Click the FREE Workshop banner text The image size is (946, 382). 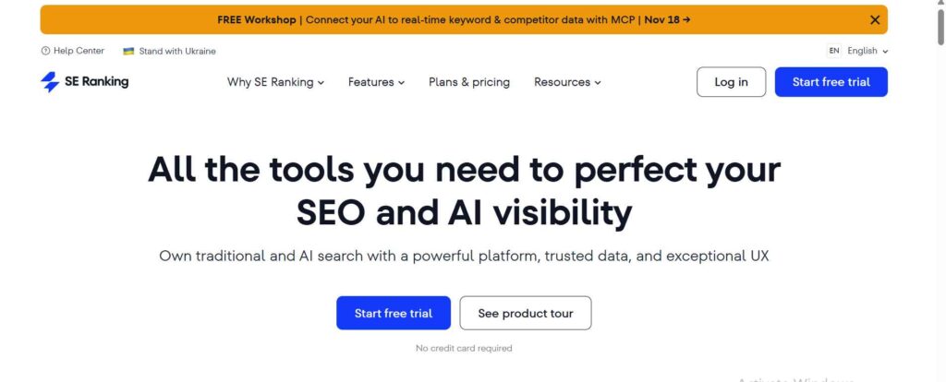click(258, 19)
